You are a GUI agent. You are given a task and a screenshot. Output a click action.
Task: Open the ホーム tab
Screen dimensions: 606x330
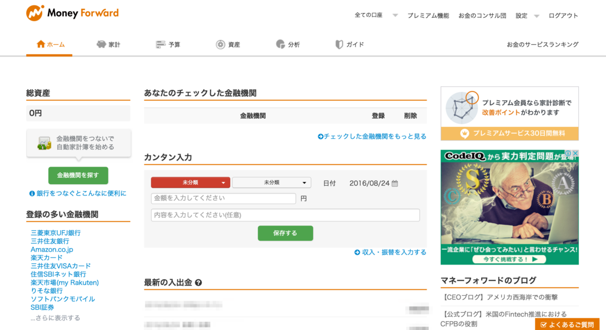click(x=50, y=44)
